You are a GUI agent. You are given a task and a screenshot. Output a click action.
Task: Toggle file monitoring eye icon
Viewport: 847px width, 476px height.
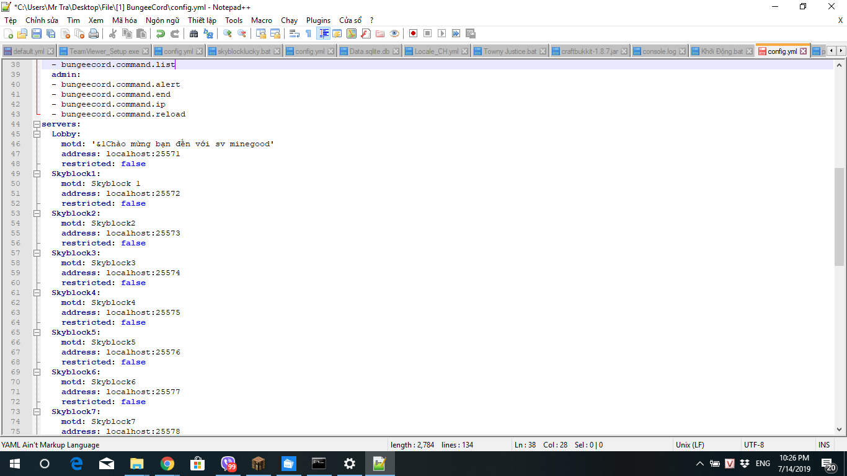click(394, 33)
